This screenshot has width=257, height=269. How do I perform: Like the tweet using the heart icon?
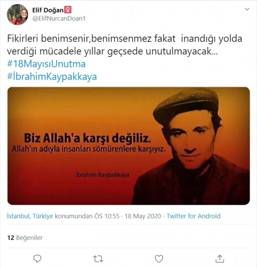coord(159,259)
